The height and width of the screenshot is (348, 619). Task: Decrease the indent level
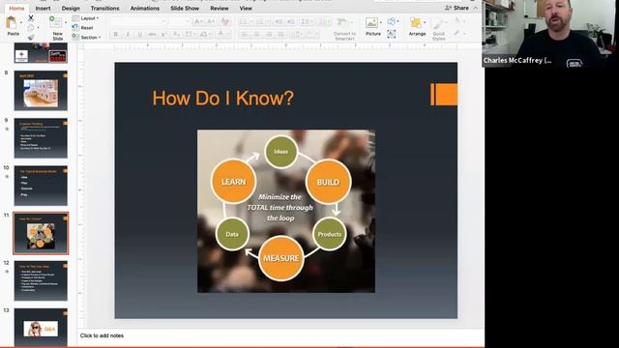coord(279,21)
